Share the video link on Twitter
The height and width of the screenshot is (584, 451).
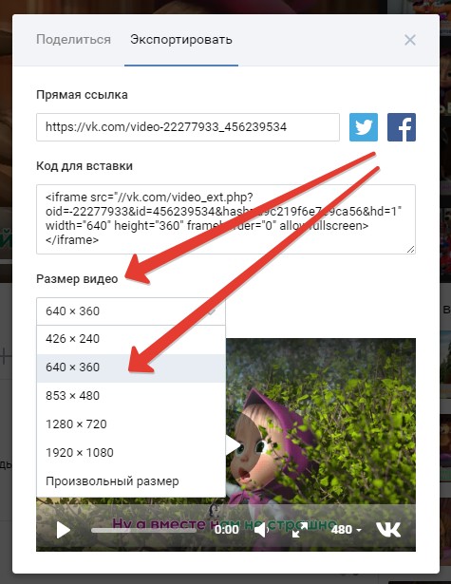363,127
